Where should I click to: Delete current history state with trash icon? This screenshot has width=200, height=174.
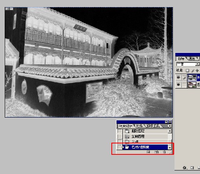click(x=164, y=152)
